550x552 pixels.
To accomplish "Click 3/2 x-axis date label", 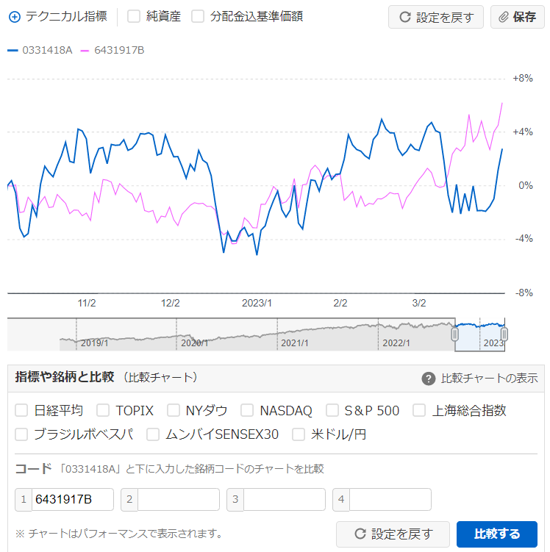I will [x=419, y=303].
